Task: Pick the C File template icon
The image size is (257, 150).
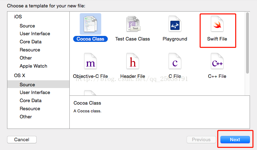Action: tap(175, 61)
